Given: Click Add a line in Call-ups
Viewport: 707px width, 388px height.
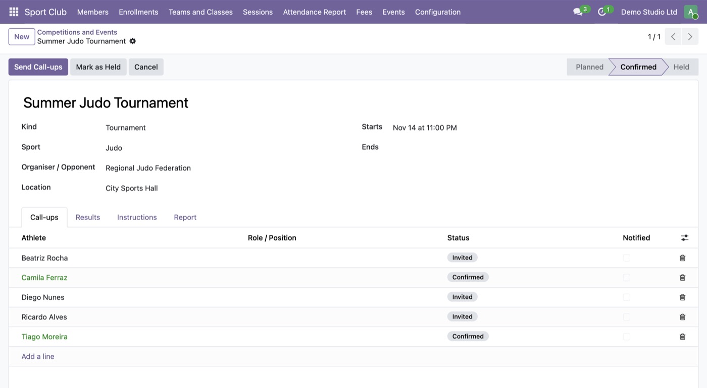Looking at the screenshot, I should click(38, 357).
